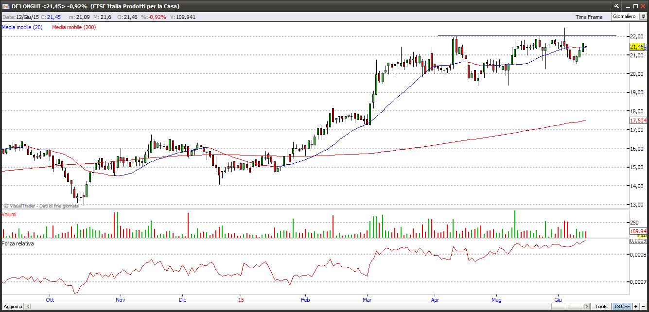Click the Feb label on the time axis
The image size is (649, 312).
(306, 300)
